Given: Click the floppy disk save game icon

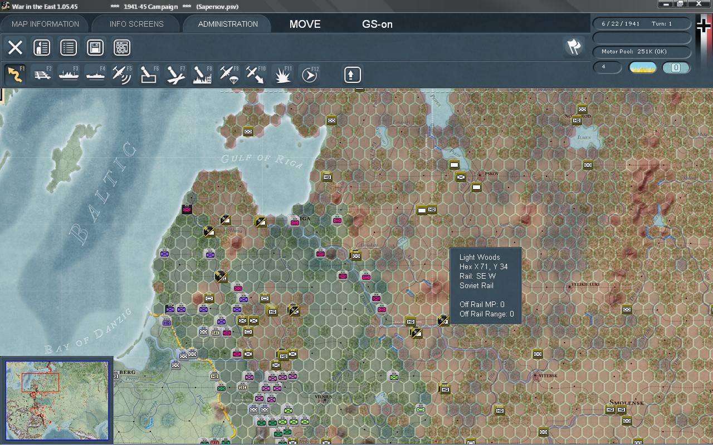Looking at the screenshot, I should point(95,47).
